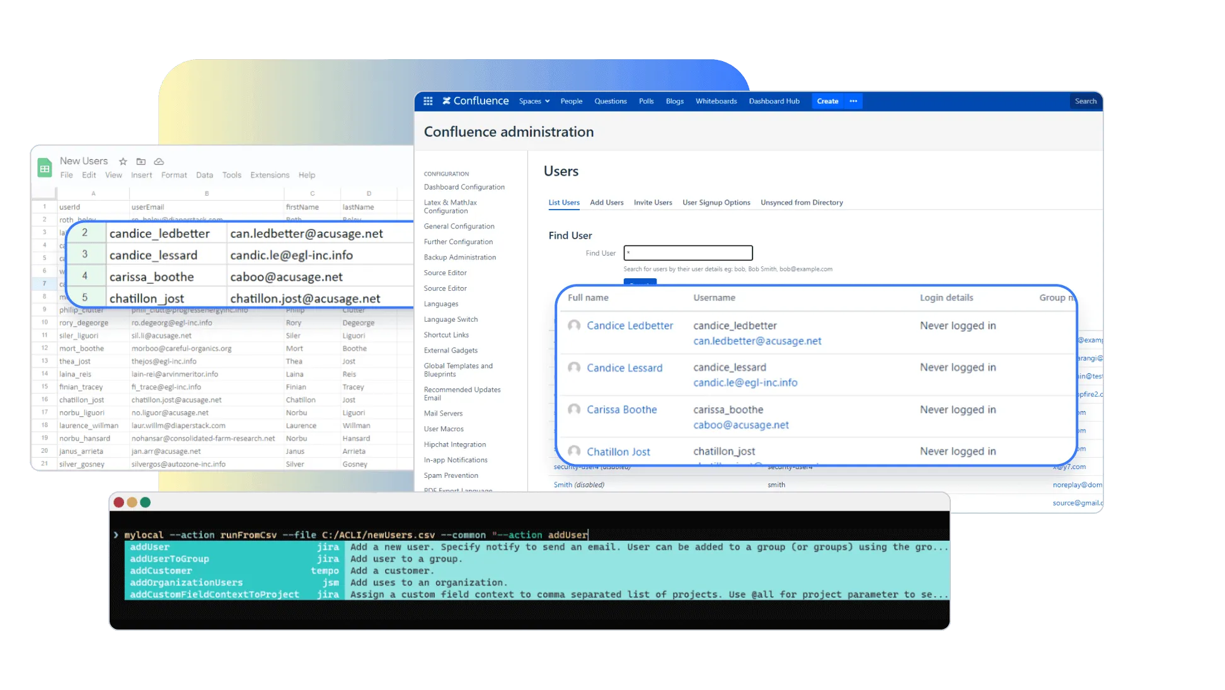
Task: Select addUserToGroup in the autocomplete list
Action: 170,559
